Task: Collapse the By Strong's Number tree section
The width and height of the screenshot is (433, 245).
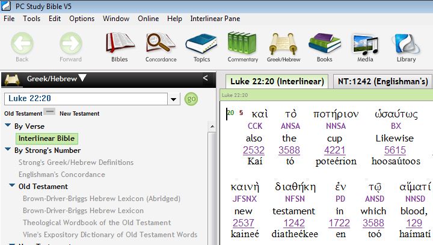Action: (8, 149)
